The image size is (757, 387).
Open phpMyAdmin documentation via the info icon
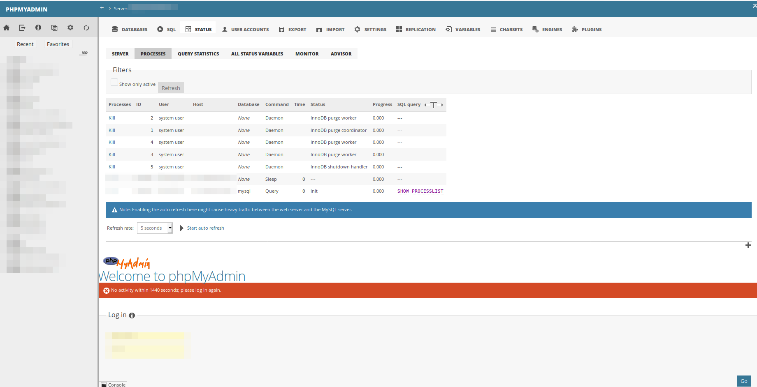[x=38, y=28]
